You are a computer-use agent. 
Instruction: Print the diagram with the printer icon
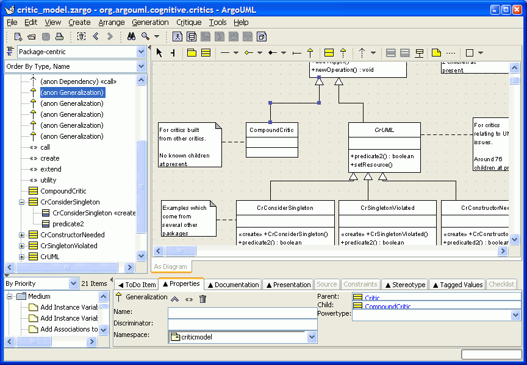60,36
